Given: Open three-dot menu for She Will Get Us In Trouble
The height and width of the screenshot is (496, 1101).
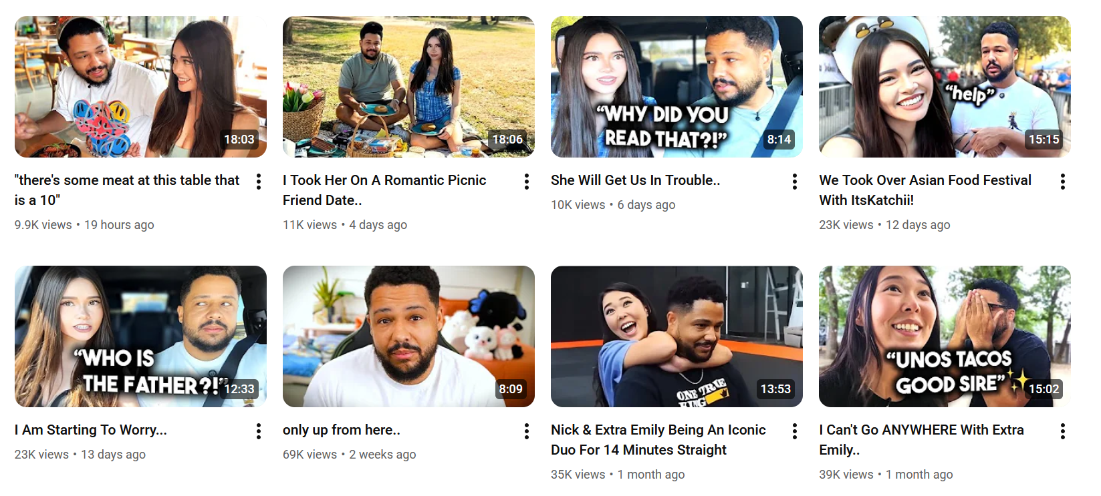Looking at the screenshot, I should pyautogui.click(x=795, y=182).
